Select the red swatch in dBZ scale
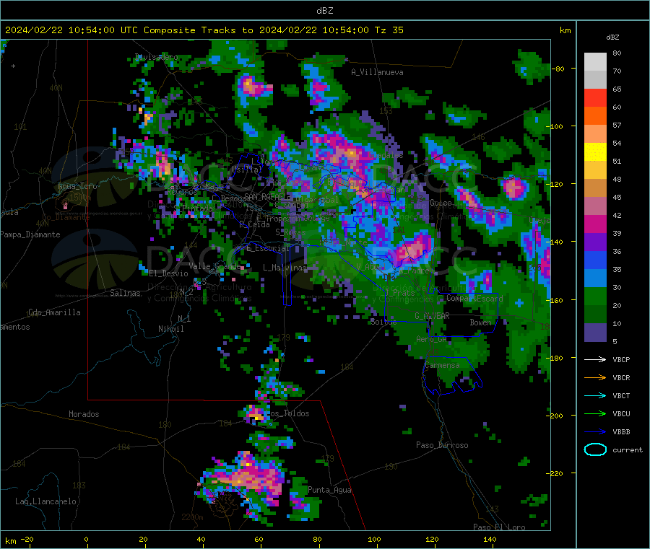 595,97
